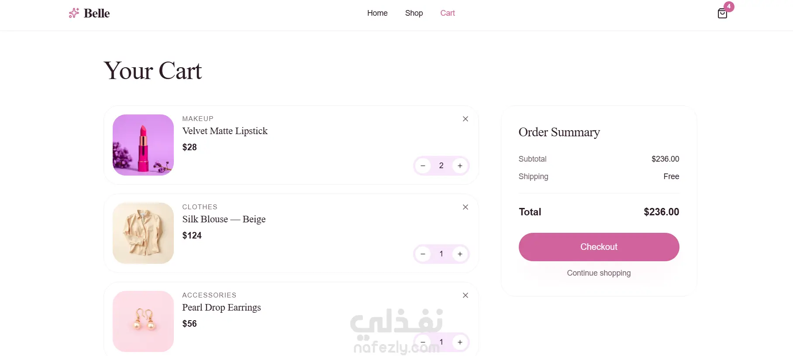Viewport: 793px width, 356px height.
Task: Increase Velvet Matte Lipstick quantity
Action: point(460,166)
